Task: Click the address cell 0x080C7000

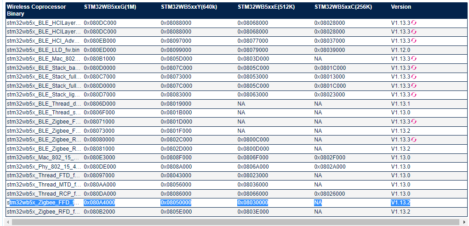Action: (x=100, y=77)
